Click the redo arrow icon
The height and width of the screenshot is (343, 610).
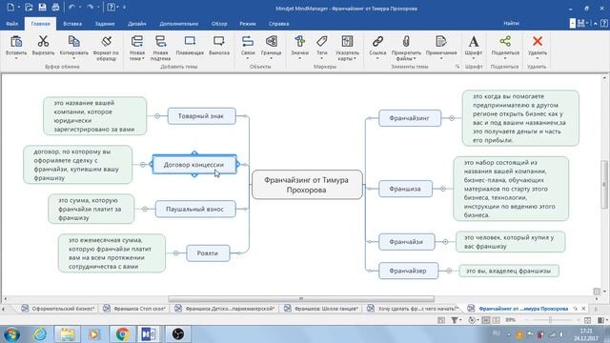pos(91,7)
